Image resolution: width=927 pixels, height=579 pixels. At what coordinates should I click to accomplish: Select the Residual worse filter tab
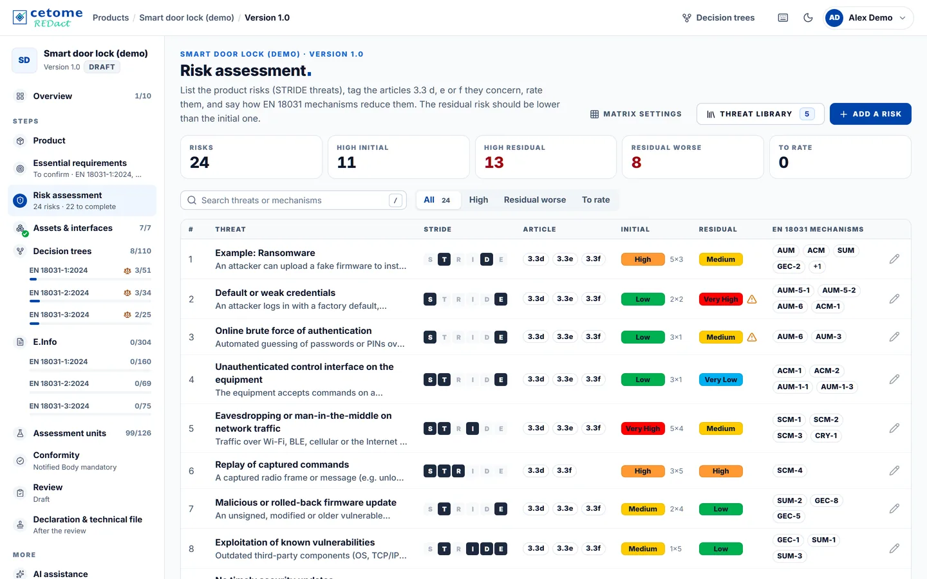535,200
